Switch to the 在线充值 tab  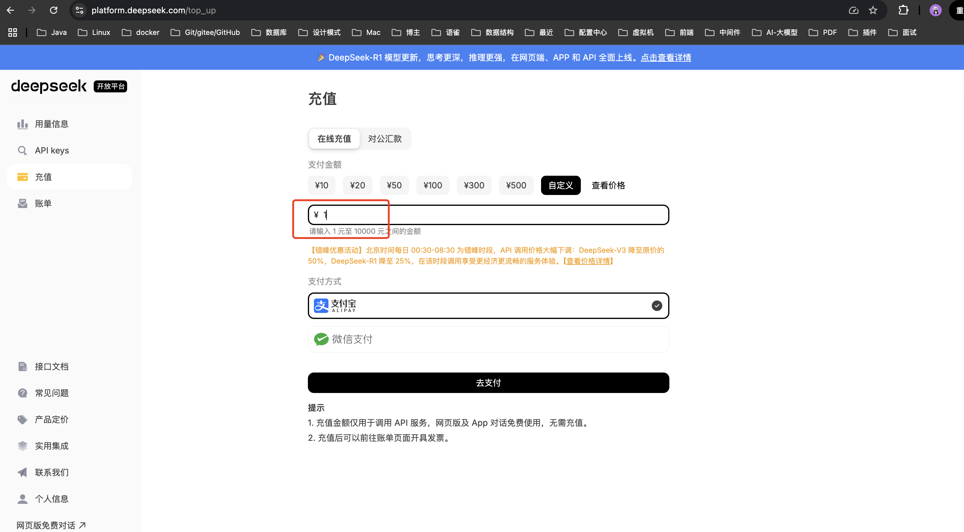(x=334, y=139)
